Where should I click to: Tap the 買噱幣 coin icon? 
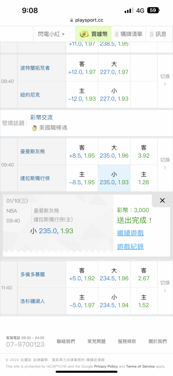pyautogui.click(x=84, y=34)
